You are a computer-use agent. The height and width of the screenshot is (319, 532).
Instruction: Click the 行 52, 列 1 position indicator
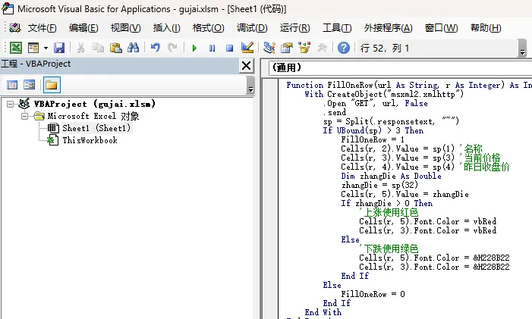point(385,48)
